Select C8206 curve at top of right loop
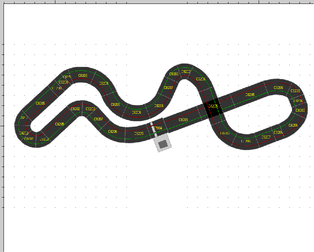Image resolution: width=314 pixels, height=252 pixels. click(x=278, y=87)
